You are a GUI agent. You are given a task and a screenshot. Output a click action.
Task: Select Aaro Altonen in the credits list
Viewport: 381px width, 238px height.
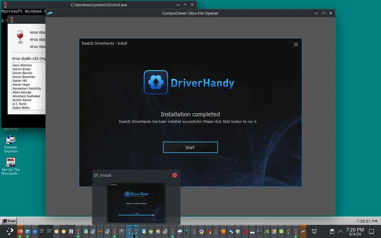(x=22, y=65)
